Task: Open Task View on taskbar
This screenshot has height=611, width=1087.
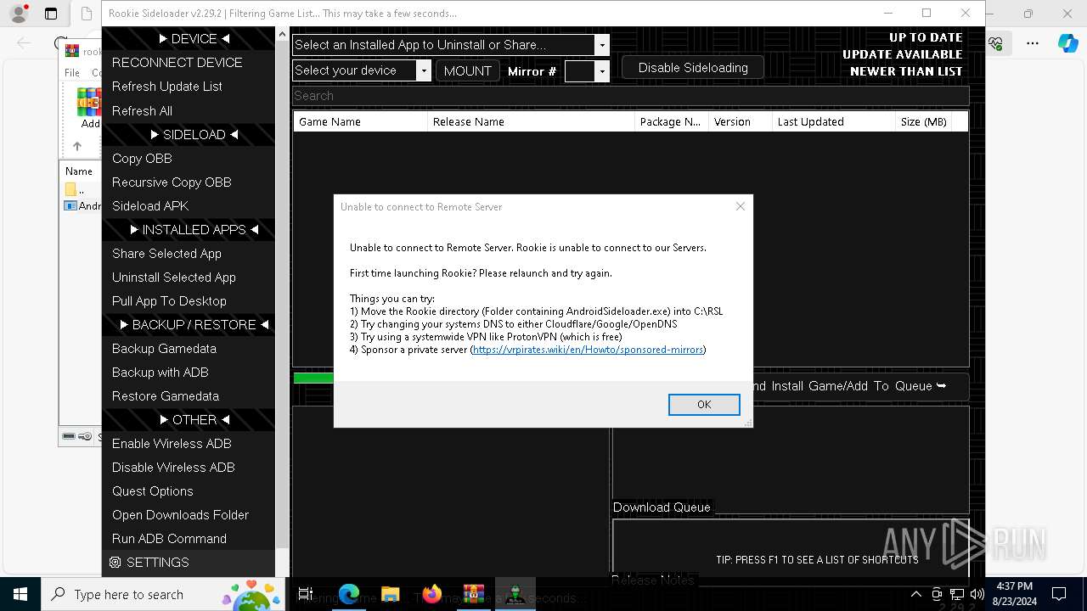Action: (306, 594)
